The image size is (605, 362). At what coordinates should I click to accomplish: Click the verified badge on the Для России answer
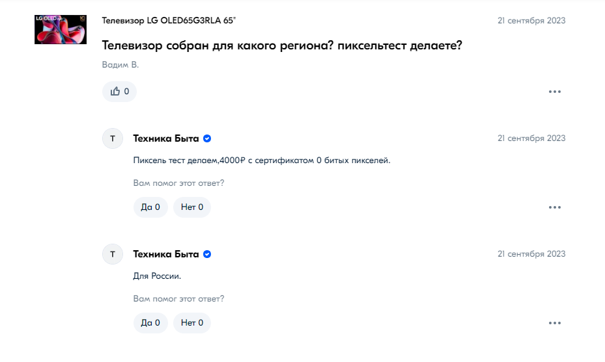(x=207, y=254)
